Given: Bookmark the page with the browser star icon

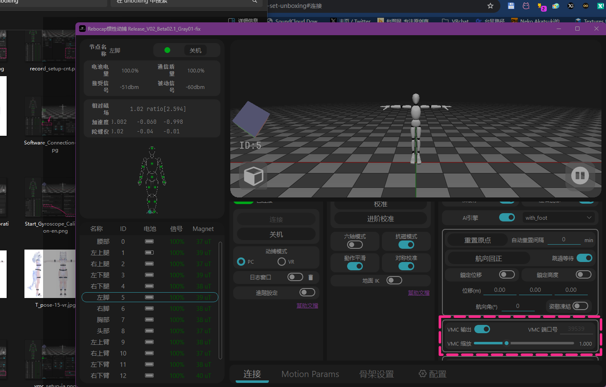Looking at the screenshot, I should 490,6.
